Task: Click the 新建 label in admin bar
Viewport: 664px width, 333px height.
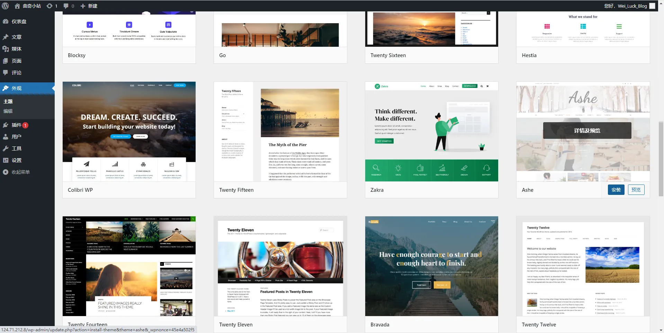Action: coord(93,6)
